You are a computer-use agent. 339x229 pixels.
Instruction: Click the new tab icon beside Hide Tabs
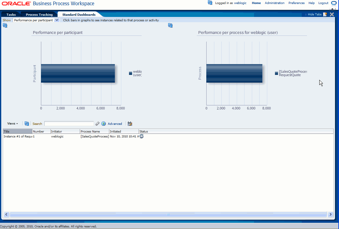[325, 14]
